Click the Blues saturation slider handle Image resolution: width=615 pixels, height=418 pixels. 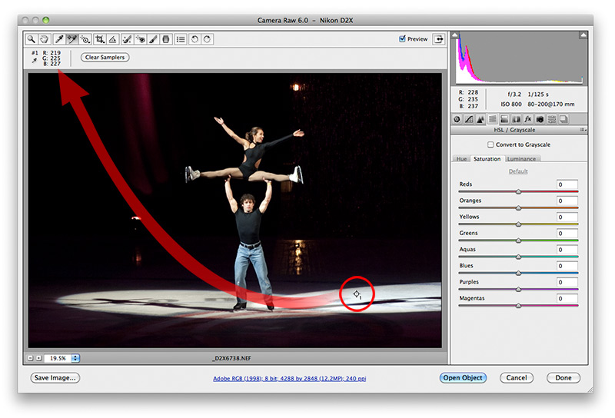coord(518,273)
